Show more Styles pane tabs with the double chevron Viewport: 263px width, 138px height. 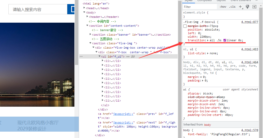click(x=257, y=1)
